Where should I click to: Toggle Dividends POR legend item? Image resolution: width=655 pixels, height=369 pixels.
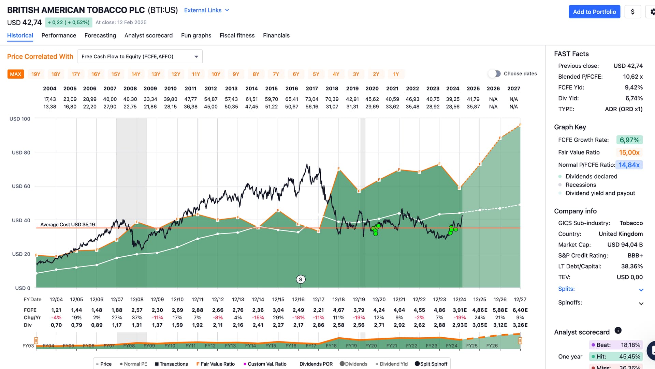[x=316, y=364]
